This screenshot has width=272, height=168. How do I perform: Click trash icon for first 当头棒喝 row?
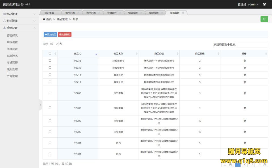pos(245,121)
